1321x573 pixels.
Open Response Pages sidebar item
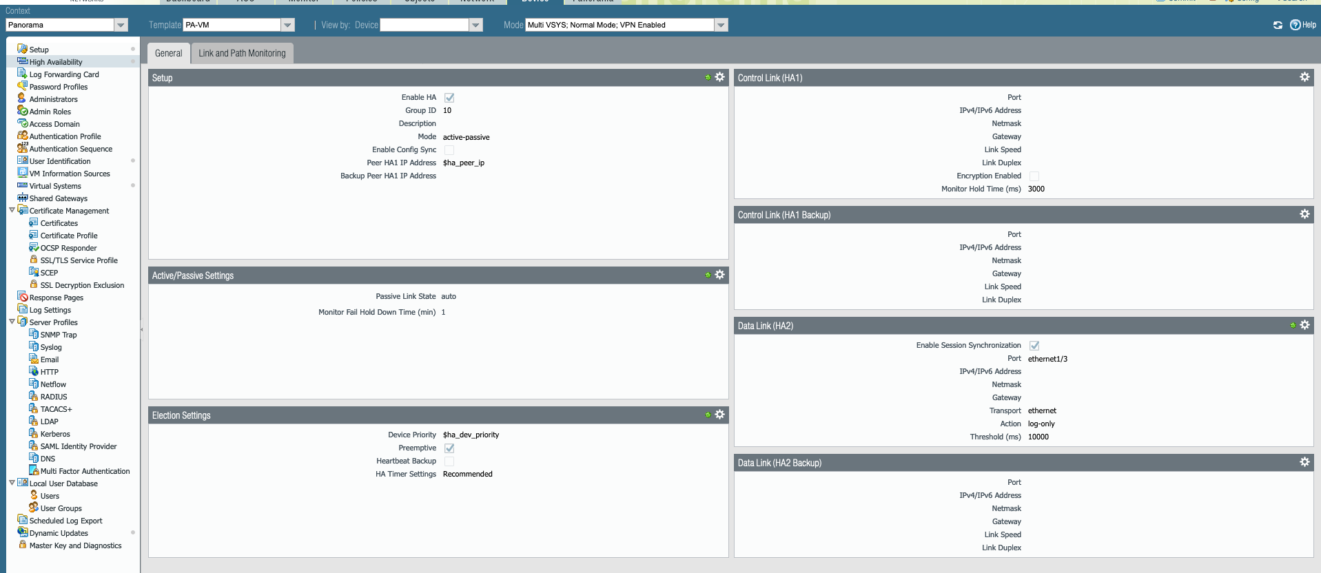56,298
